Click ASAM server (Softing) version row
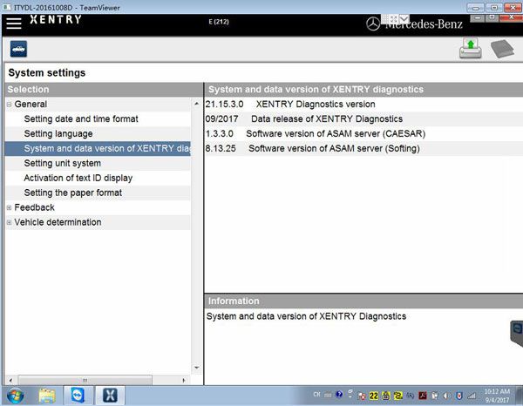523x406 pixels. 363,148
